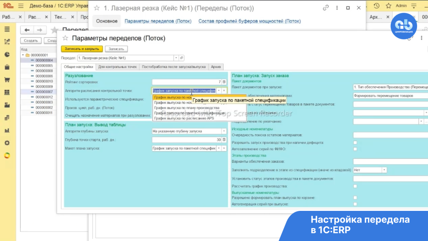Open the 1C main menu hamburger
Screen dimensions: 428x241
pyautogui.click(x=21, y=6)
